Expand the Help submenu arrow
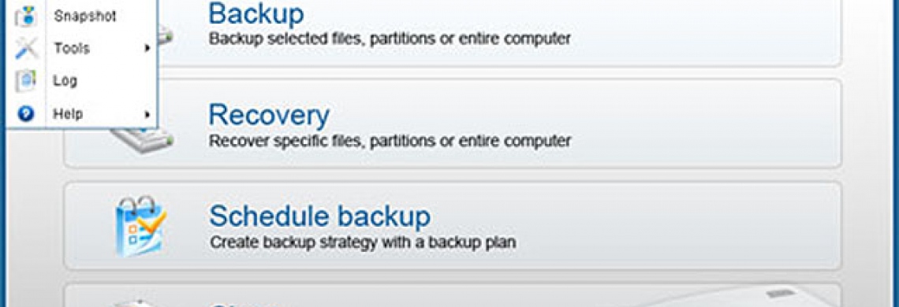The width and height of the screenshot is (899, 307). click(x=147, y=114)
